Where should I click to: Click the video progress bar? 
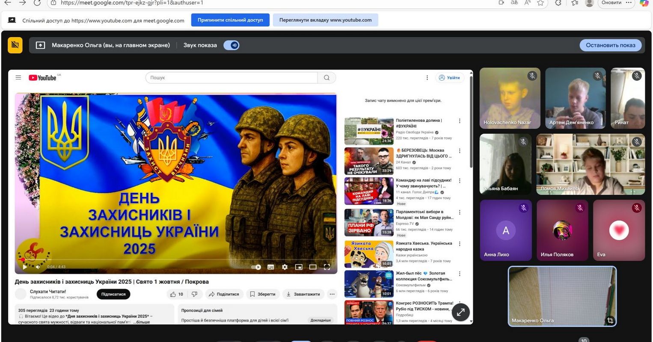point(171,259)
